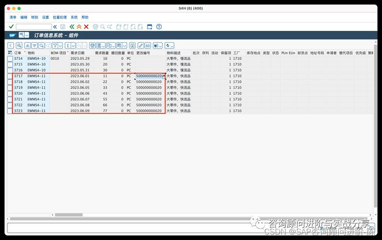Image resolution: width=382 pixels, height=240 pixels.
Task: Select row checkbox for order 3720
Action: tap(10, 94)
